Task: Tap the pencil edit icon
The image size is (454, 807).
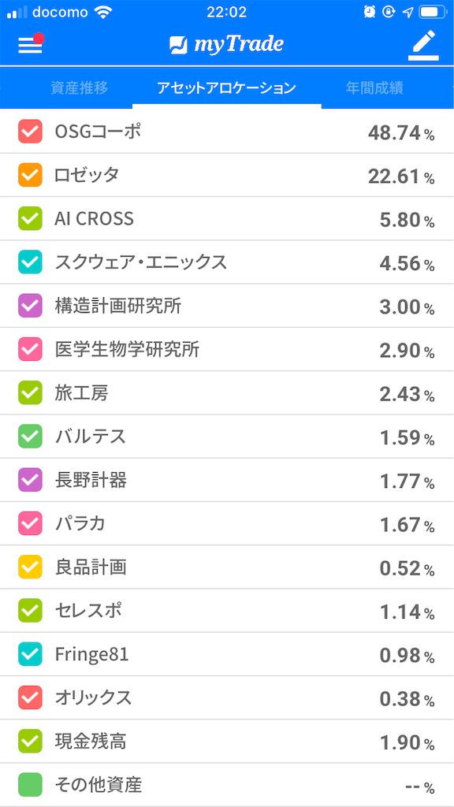Action: pyautogui.click(x=423, y=45)
